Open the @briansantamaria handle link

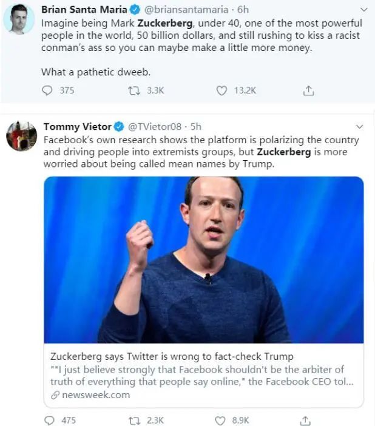(186, 10)
